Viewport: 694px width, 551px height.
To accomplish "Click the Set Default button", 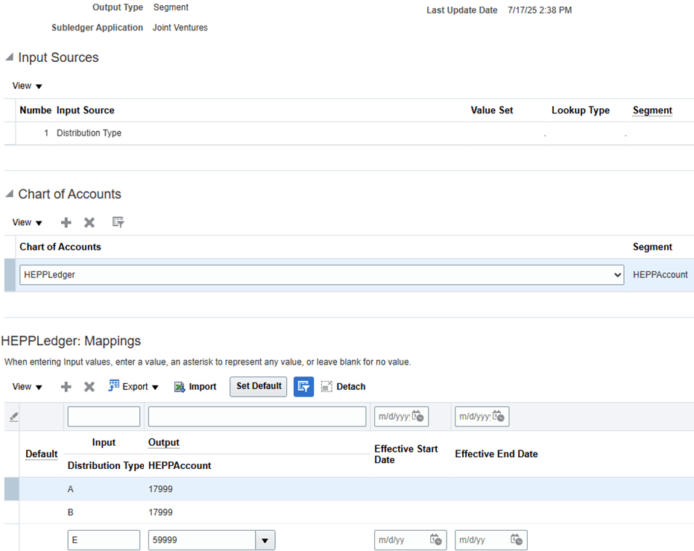I will [x=257, y=386].
